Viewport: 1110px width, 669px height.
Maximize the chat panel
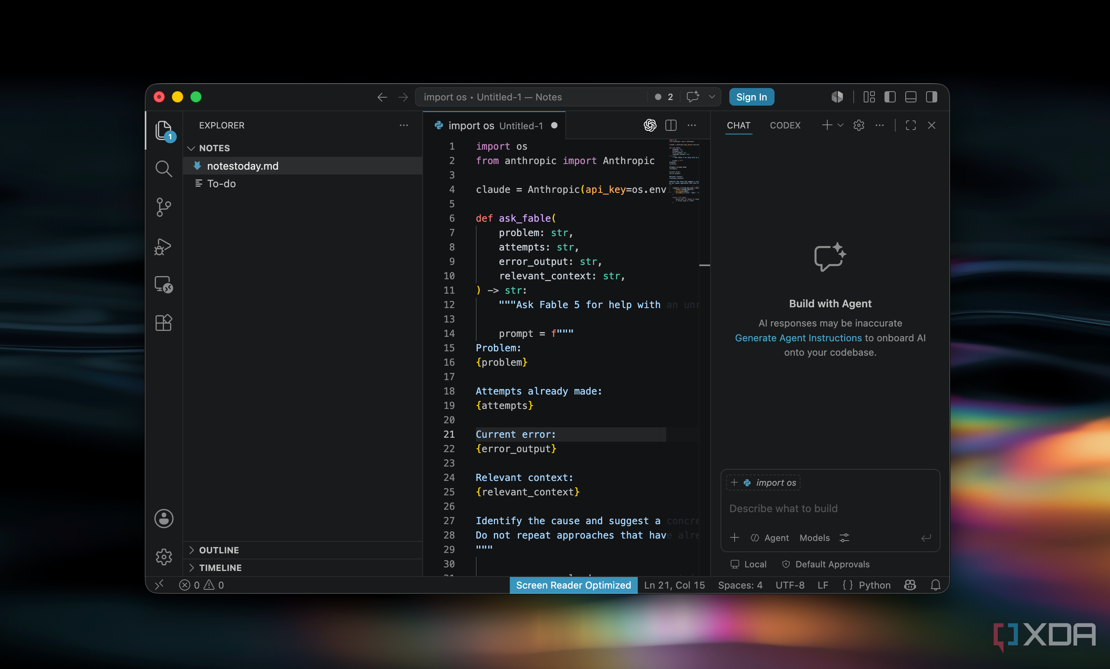(910, 125)
